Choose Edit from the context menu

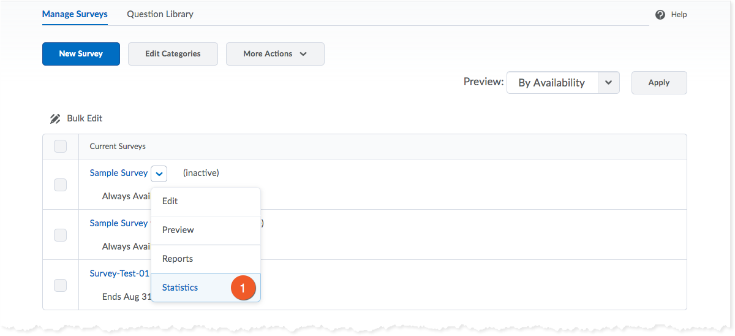206,201
